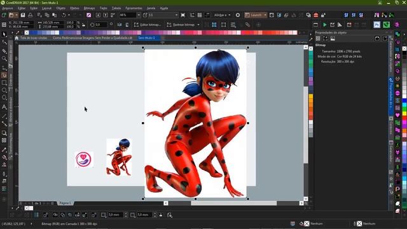Toggle the lock ratio padlock icon
407x229 pixels.
[83, 25]
